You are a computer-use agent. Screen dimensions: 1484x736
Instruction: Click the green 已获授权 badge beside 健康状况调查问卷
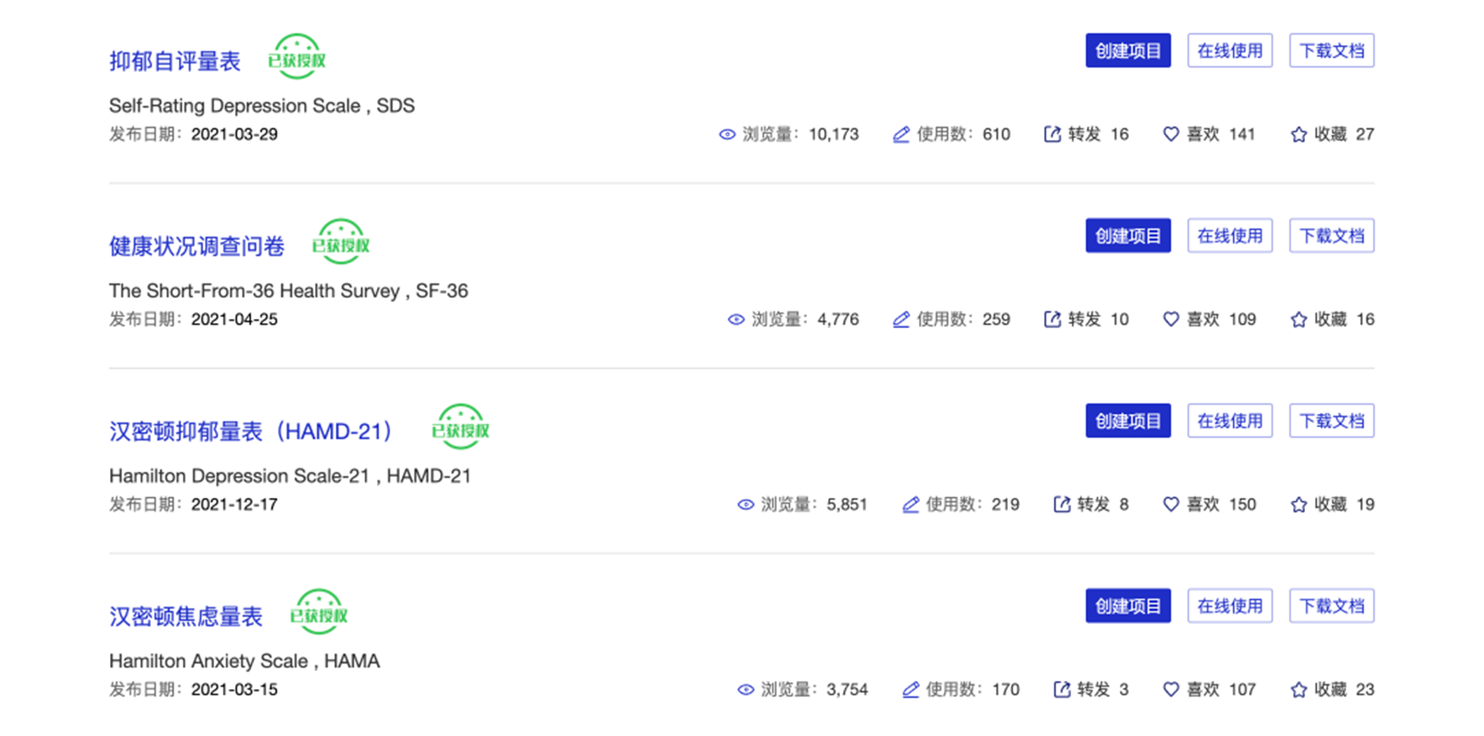pyautogui.click(x=341, y=242)
